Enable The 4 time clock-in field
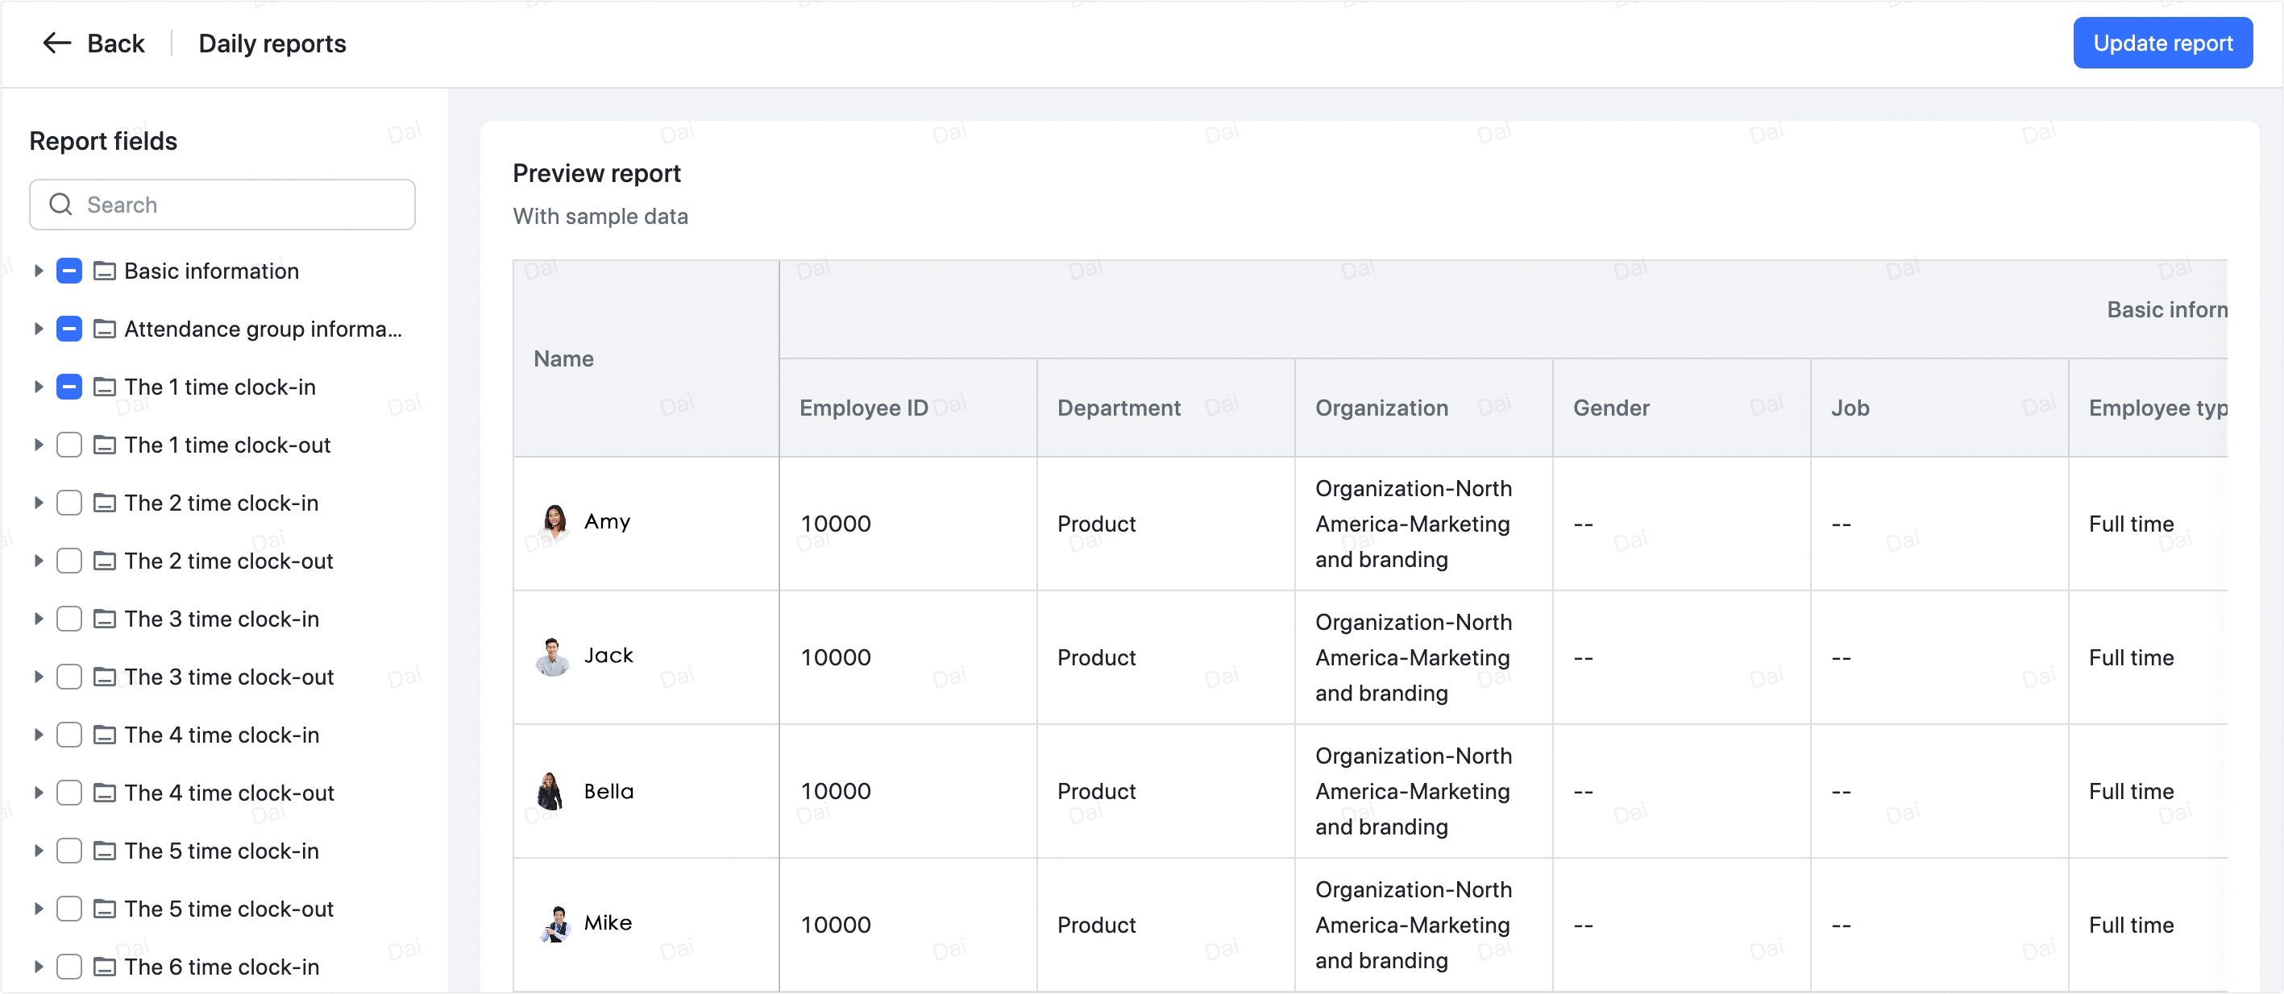The image size is (2284, 994). click(x=69, y=735)
